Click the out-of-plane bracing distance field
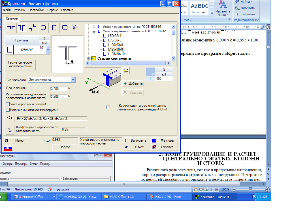 pos(59,97)
